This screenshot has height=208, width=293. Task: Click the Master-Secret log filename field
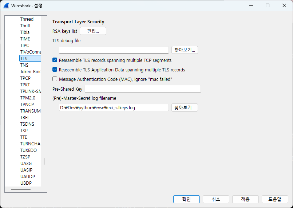pyautogui.click(x=114, y=107)
